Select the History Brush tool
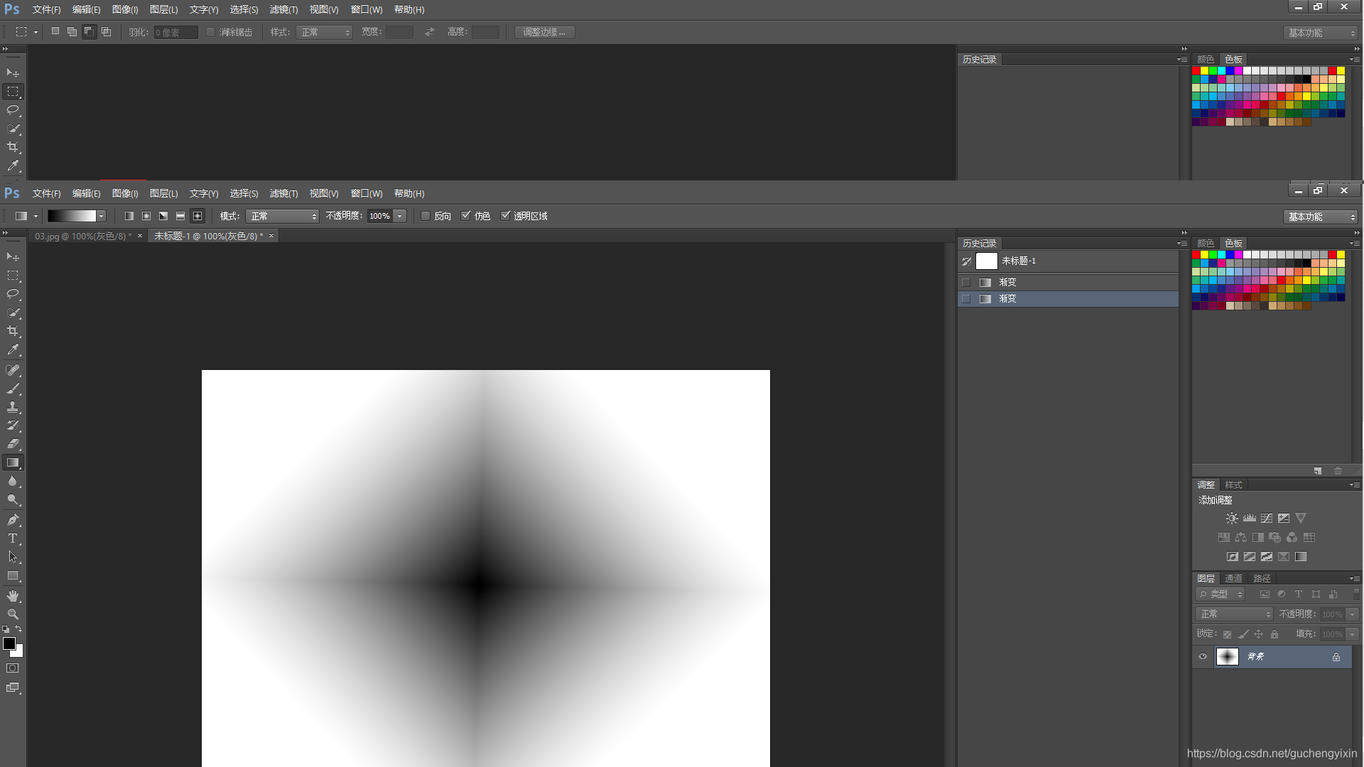The width and height of the screenshot is (1364, 767). [13, 425]
